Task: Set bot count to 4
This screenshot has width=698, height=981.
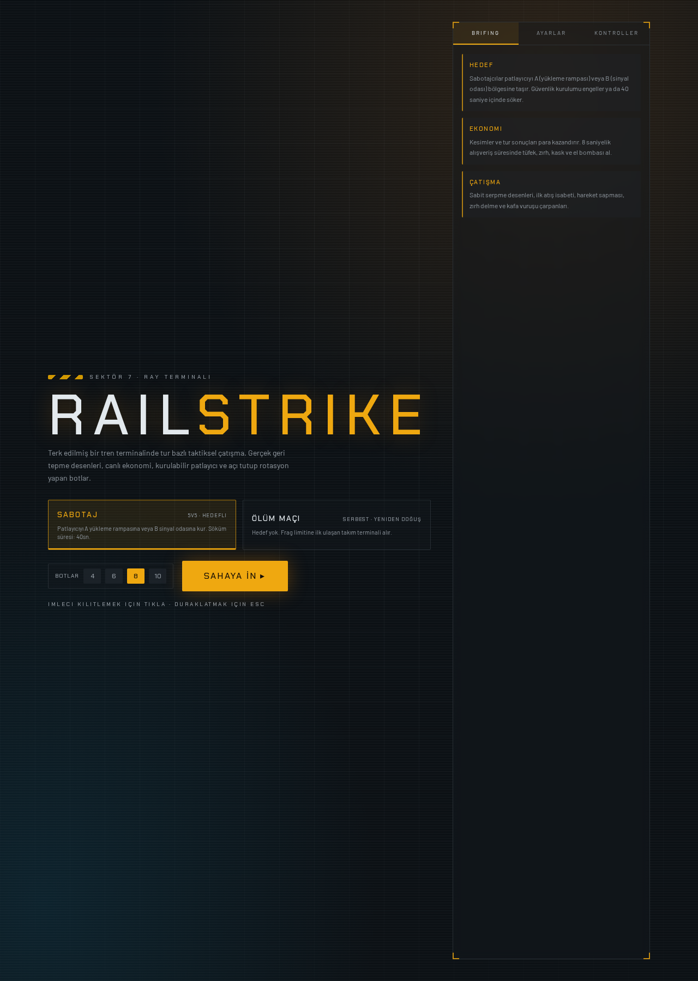Action: pos(92,576)
